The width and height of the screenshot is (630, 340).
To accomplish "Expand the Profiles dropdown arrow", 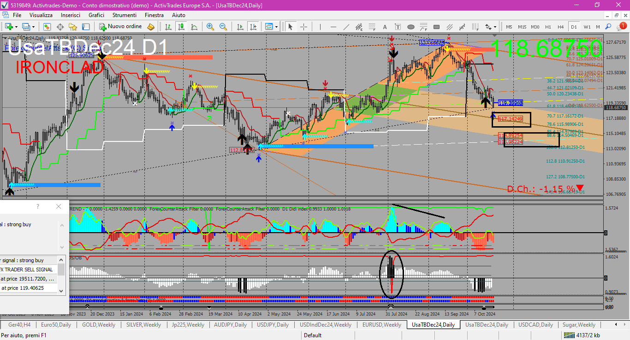I will [34, 27].
